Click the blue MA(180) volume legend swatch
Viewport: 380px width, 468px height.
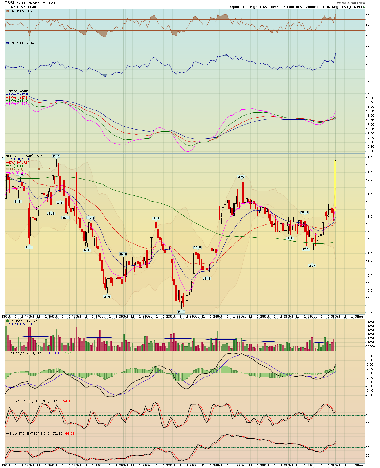[x=7, y=324]
